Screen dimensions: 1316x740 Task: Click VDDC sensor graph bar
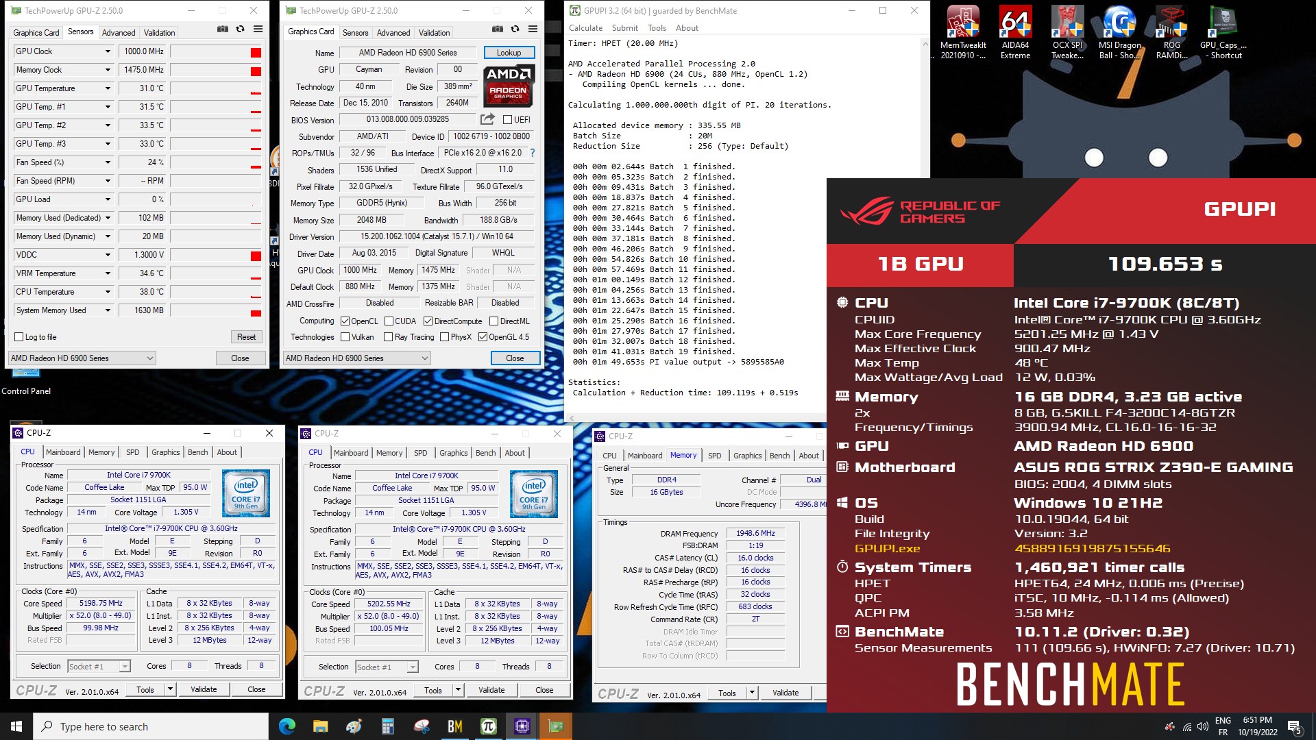pyautogui.click(x=216, y=255)
